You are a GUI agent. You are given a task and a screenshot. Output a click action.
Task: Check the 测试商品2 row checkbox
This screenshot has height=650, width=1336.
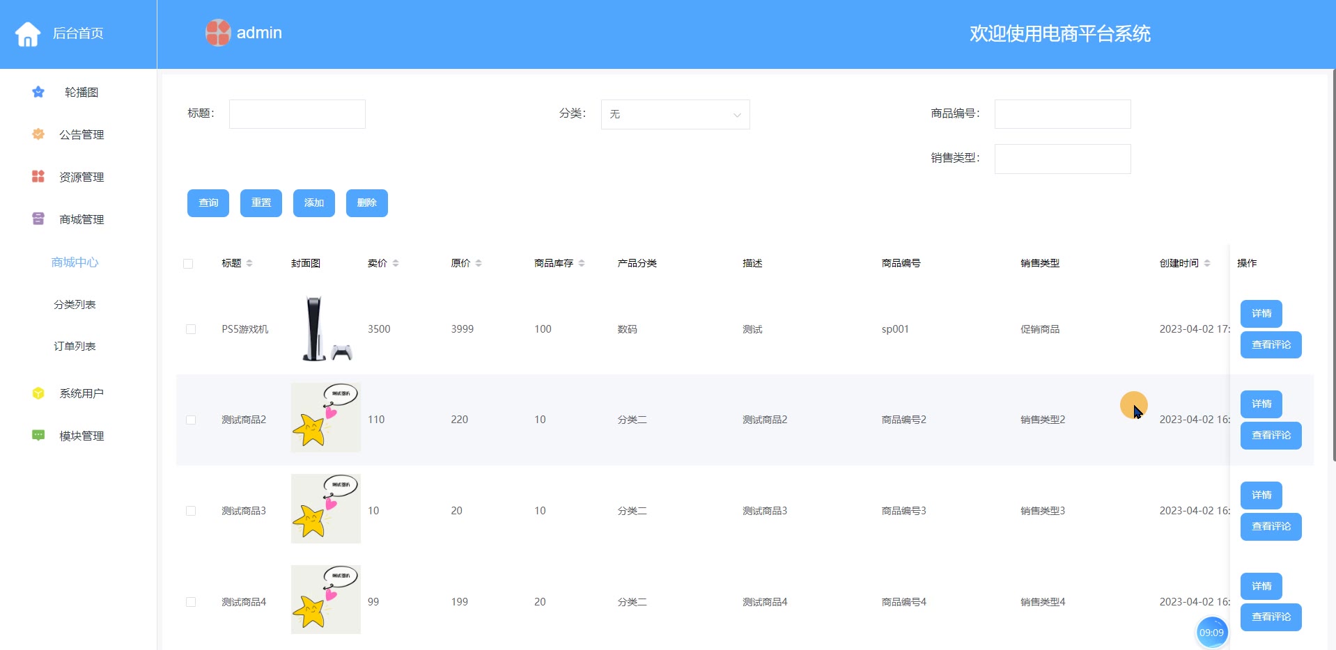191,420
